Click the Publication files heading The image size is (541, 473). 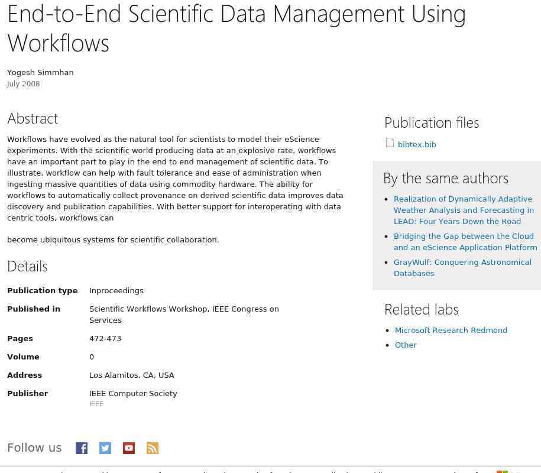tap(432, 123)
